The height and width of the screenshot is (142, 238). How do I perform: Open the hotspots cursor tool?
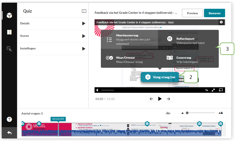click(9, 49)
